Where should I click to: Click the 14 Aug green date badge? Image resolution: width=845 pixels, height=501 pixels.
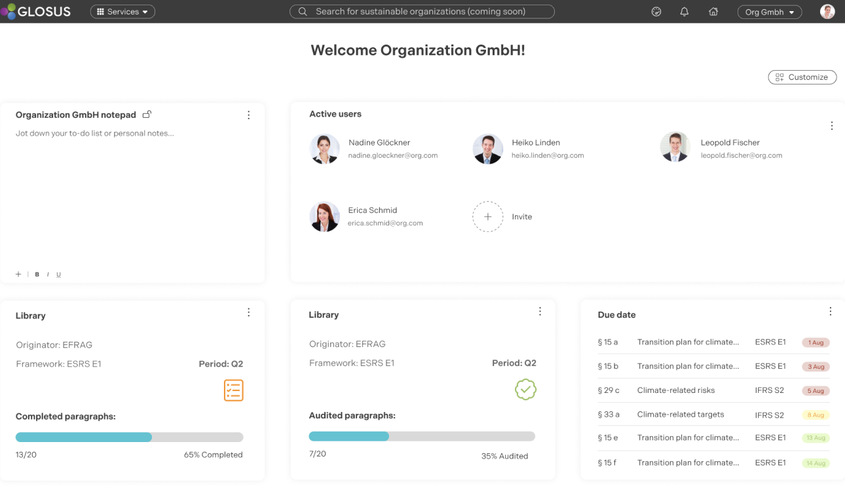(x=816, y=463)
